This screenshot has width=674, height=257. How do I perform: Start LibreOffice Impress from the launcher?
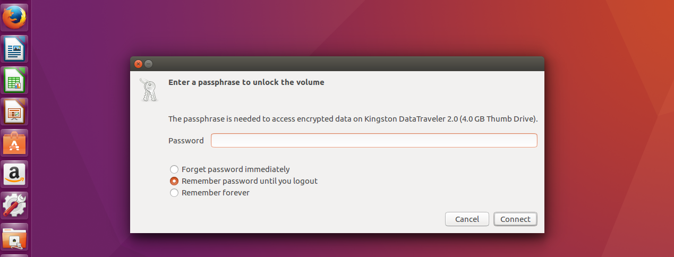click(x=15, y=112)
